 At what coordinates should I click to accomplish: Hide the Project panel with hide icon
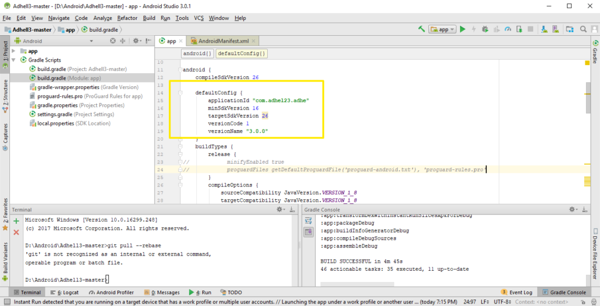(148, 40)
